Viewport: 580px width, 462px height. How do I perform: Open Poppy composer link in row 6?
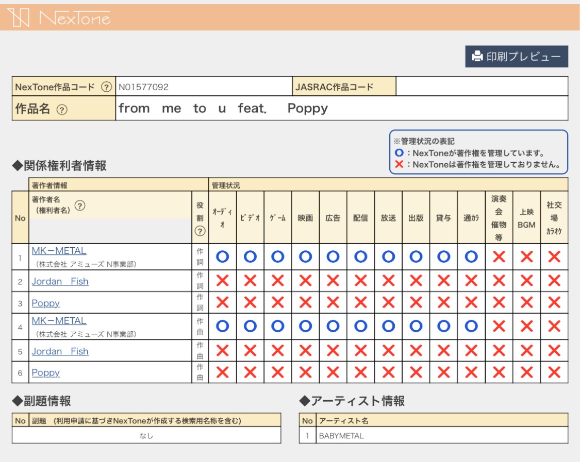pyautogui.click(x=46, y=372)
